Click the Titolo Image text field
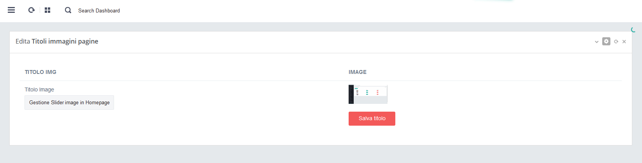642x163 pixels. coord(69,103)
